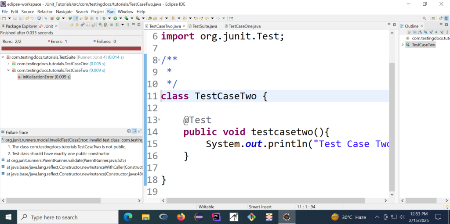Open the Refactor menu
The height and width of the screenshot is (224, 450).
click(45, 11)
